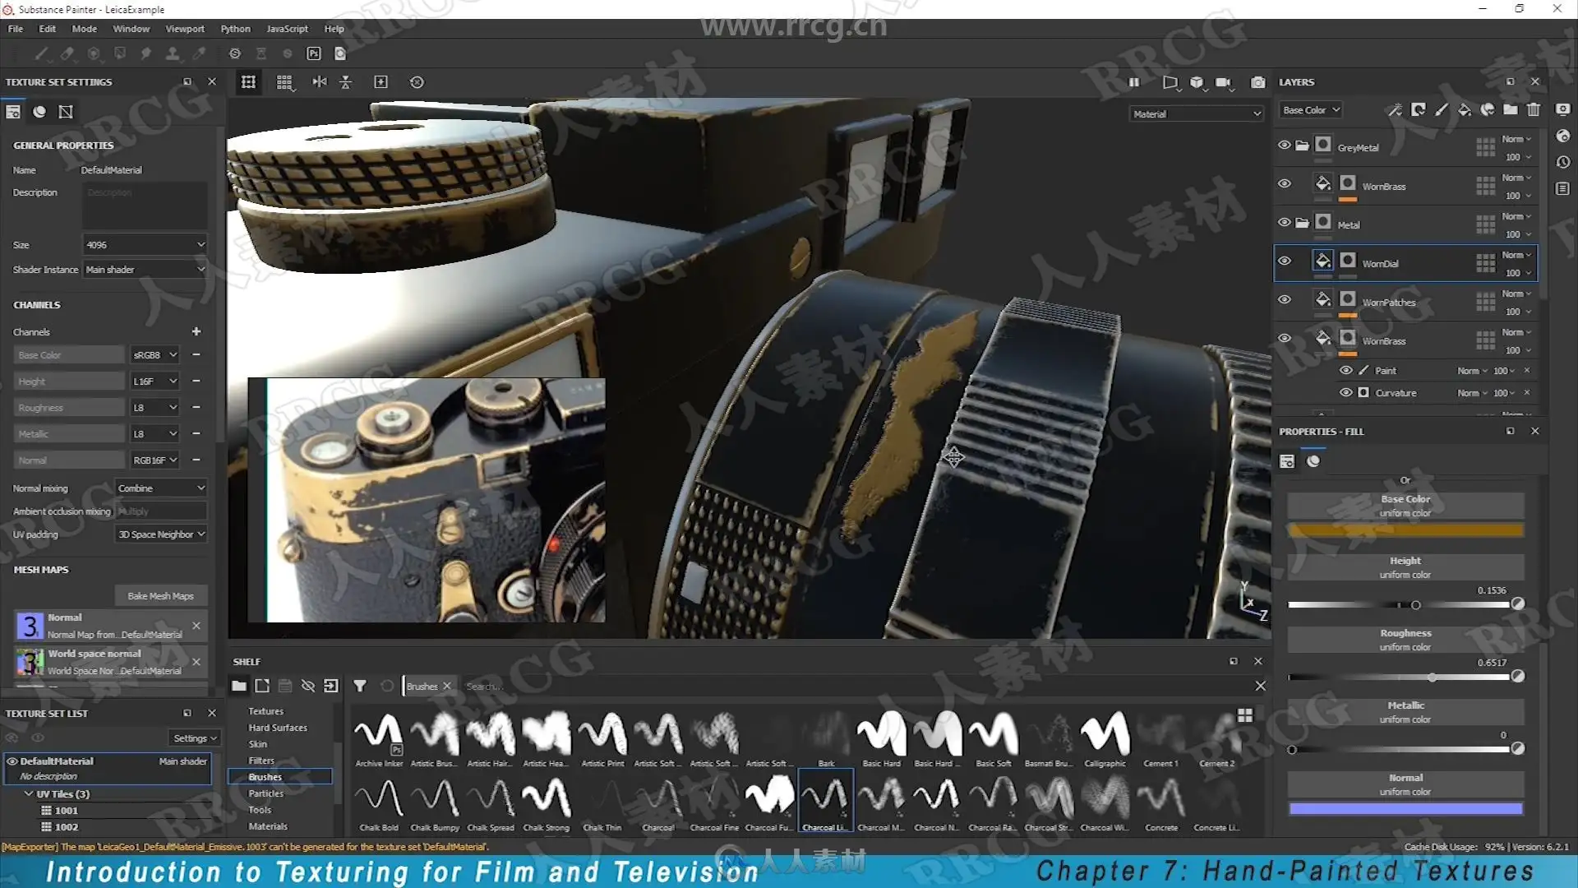Click the Bake Mesh Maps button
This screenshot has height=888, width=1578.
coord(160,595)
